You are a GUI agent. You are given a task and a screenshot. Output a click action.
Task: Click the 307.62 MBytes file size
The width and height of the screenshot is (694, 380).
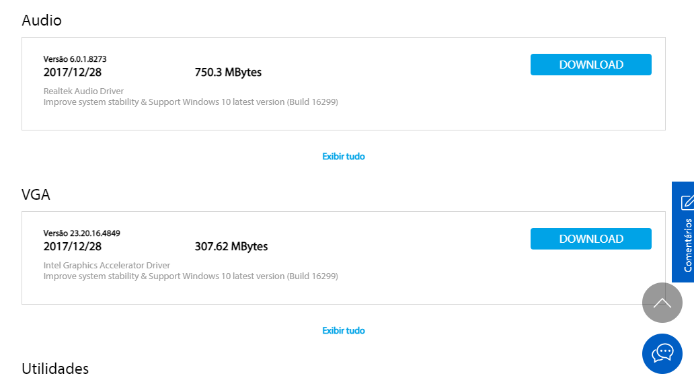(231, 246)
